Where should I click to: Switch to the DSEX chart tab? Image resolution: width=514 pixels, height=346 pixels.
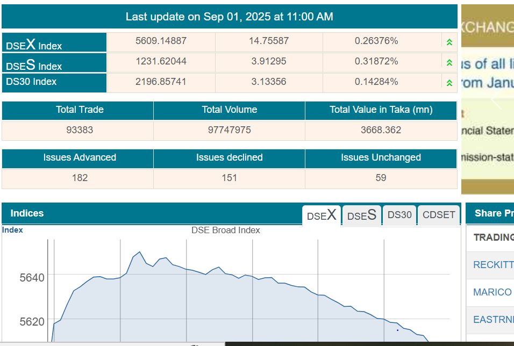click(322, 215)
